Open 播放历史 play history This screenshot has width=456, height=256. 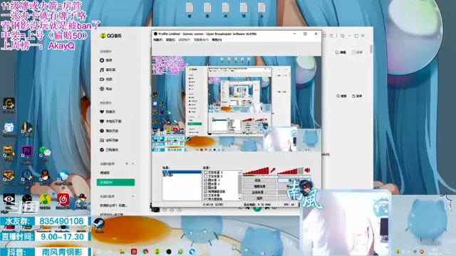(x=109, y=131)
